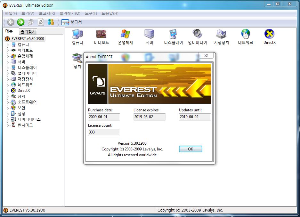Open the 보기(V) menu
Screen dimensions: 300x217
point(28,13)
